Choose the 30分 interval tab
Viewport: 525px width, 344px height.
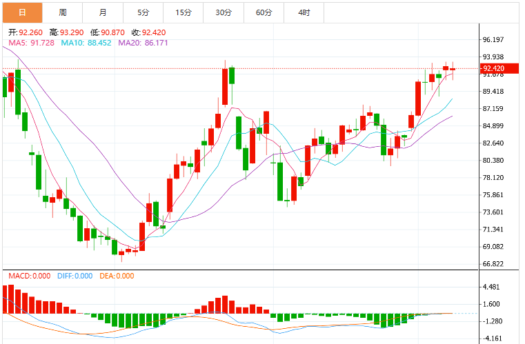pos(224,12)
